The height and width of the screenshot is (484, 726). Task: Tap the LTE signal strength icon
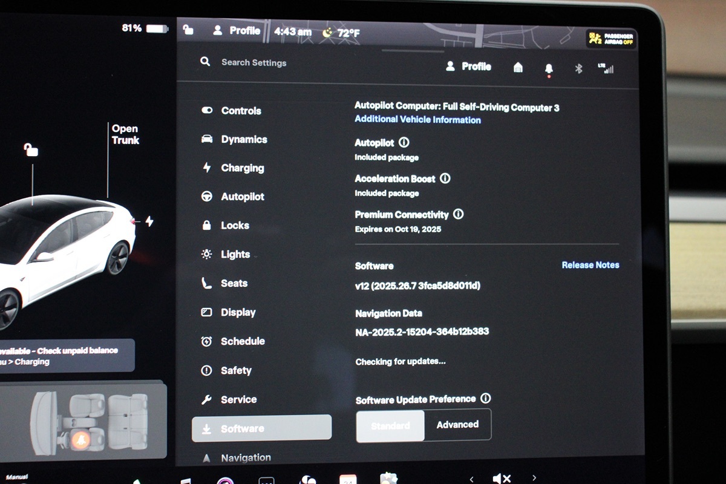coord(606,68)
